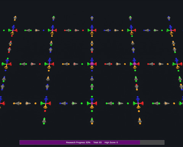The height and width of the screenshot is (147, 183).
Task: Click the green-tipped connector in the top row
Action: pos(28,30)
